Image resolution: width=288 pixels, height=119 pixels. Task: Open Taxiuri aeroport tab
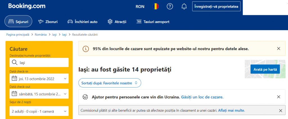(153, 22)
